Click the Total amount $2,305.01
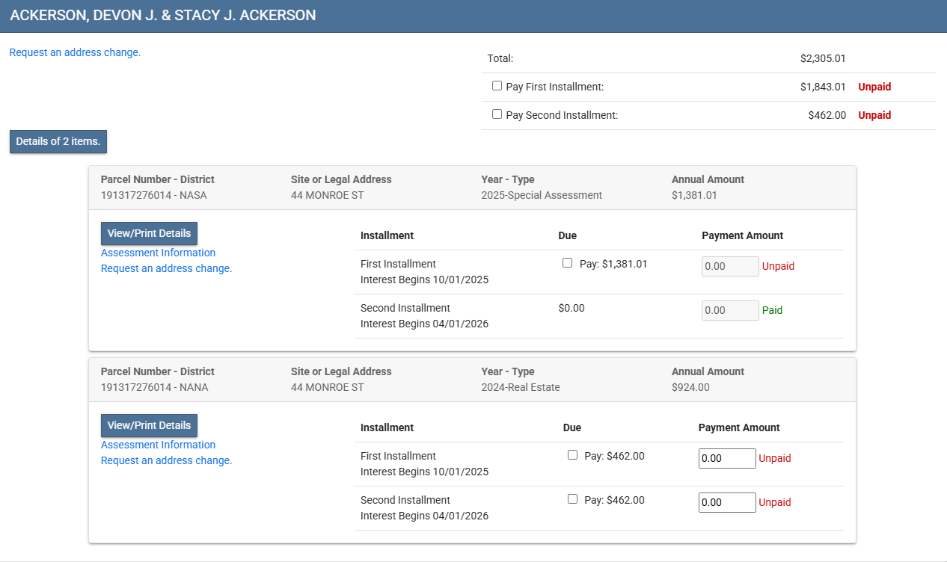This screenshot has height=562, width=947. click(x=822, y=58)
